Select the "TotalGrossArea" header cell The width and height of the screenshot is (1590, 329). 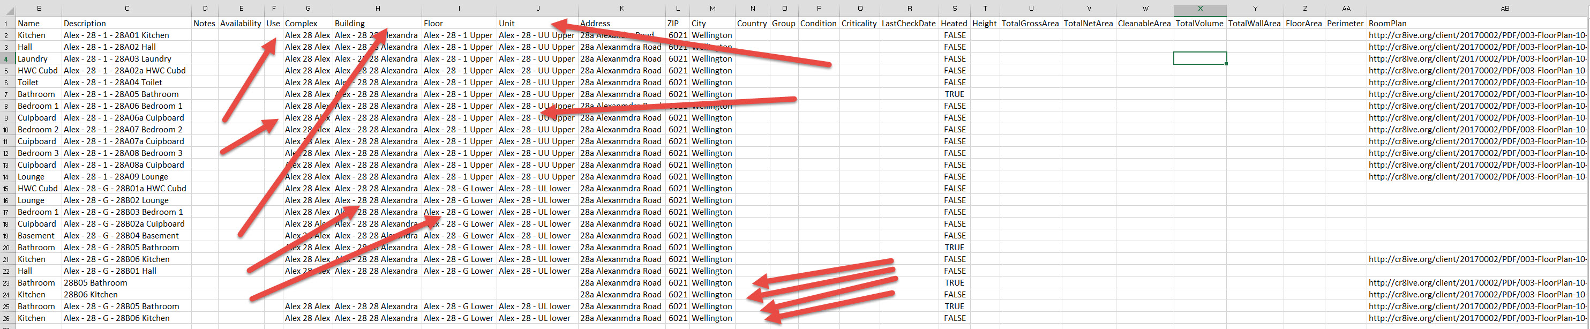tap(1030, 24)
